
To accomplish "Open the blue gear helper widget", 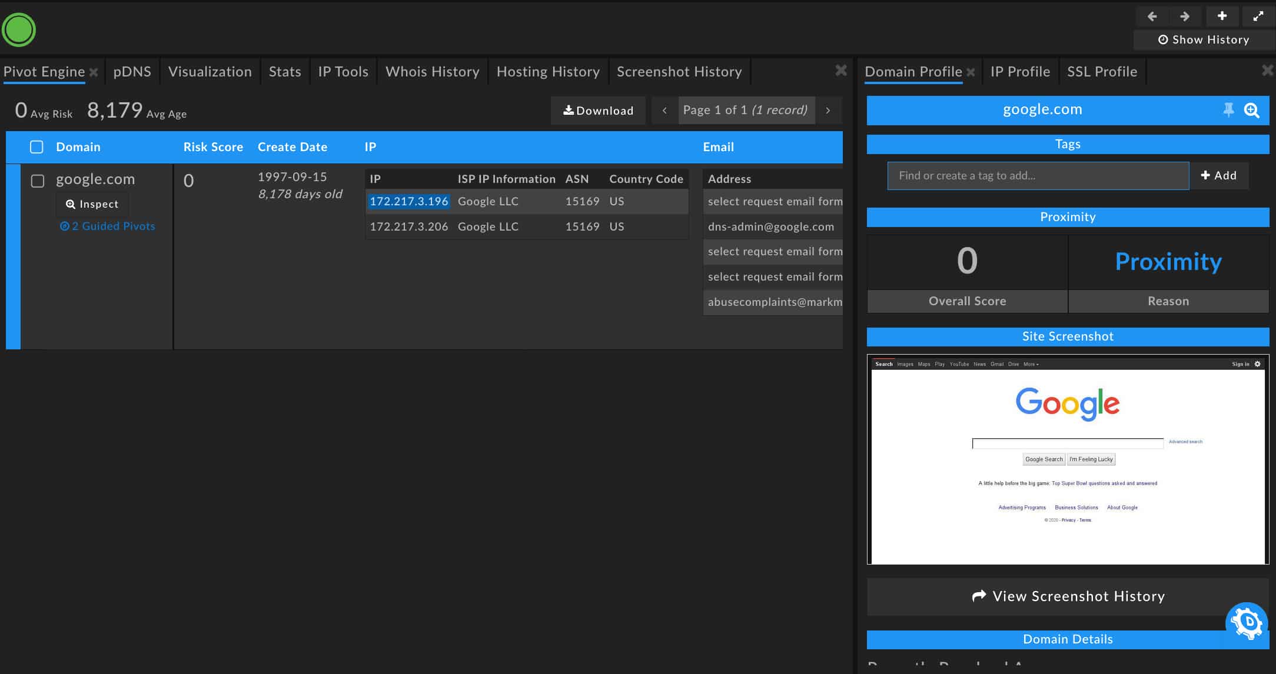I will coord(1246,622).
